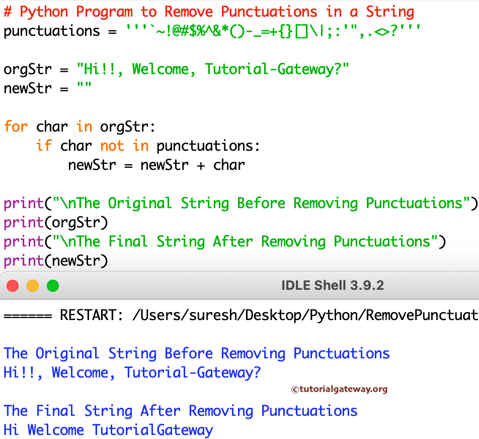
Task: Select the orgStr string literal in the code
Action: 211,69
